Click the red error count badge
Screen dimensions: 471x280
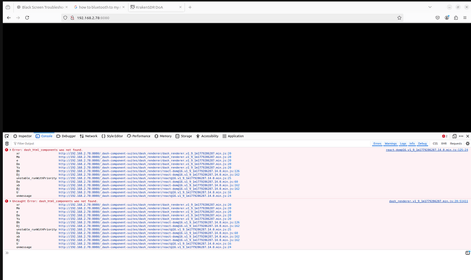point(444,136)
